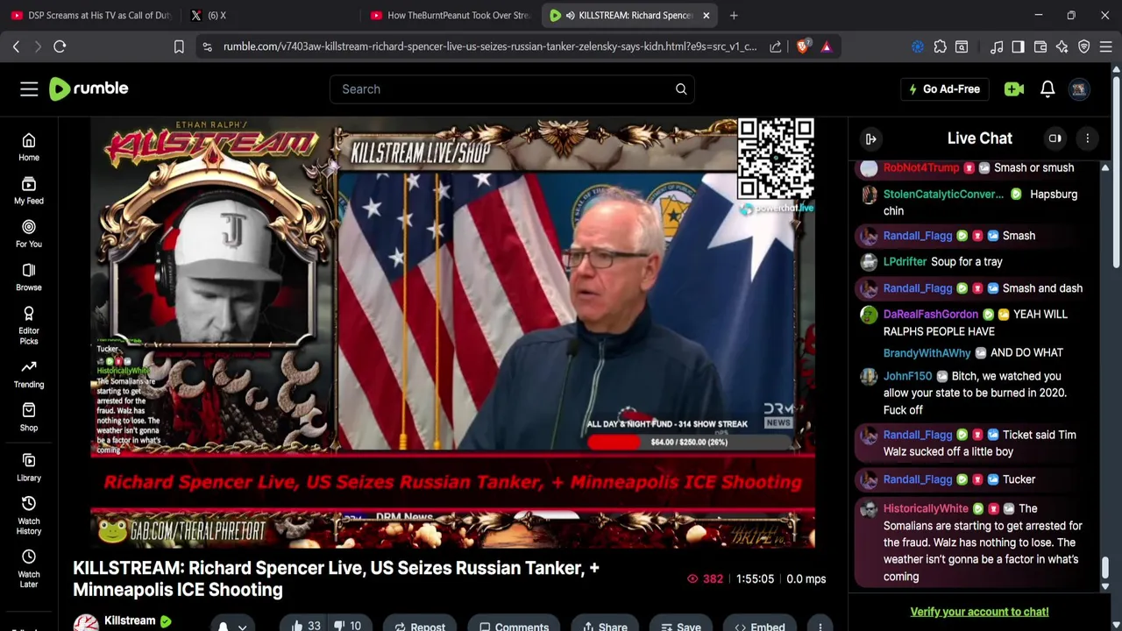Screen dimensions: 1122x631
Task: Open the browser main menu
Action: (x=1106, y=46)
